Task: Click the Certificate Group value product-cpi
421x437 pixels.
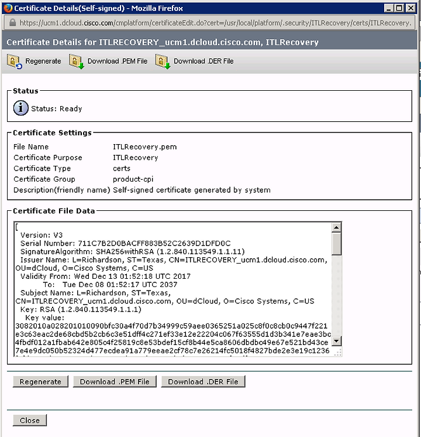Action: pos(133,179)
